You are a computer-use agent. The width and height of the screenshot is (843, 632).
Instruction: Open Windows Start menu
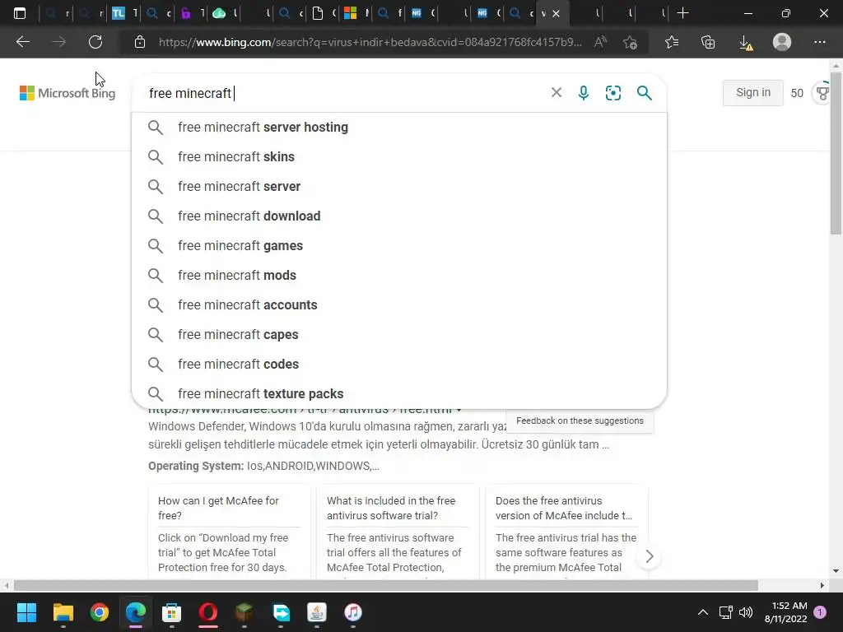[26, 612]
